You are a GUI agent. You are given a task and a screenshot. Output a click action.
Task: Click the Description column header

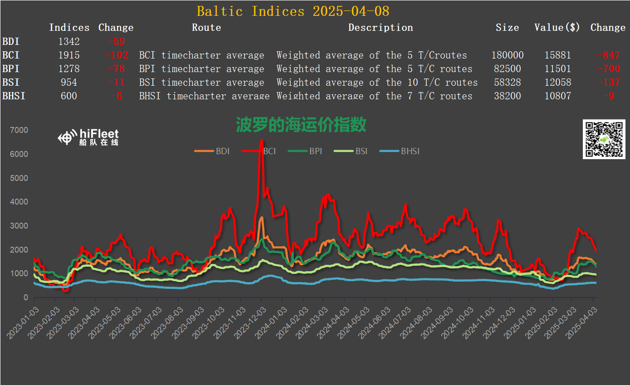click(x=381, y=28)
